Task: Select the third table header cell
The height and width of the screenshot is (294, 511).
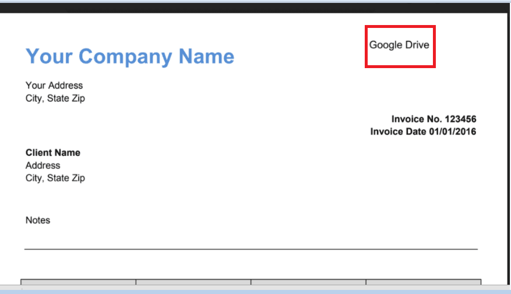Action: point(308,282)
